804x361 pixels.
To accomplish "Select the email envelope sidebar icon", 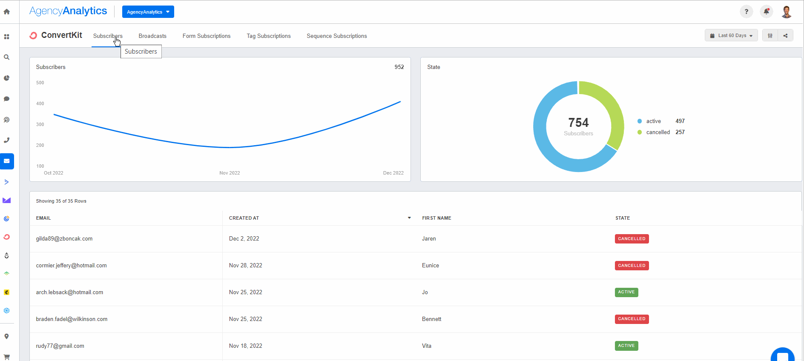I will (7, 161).
